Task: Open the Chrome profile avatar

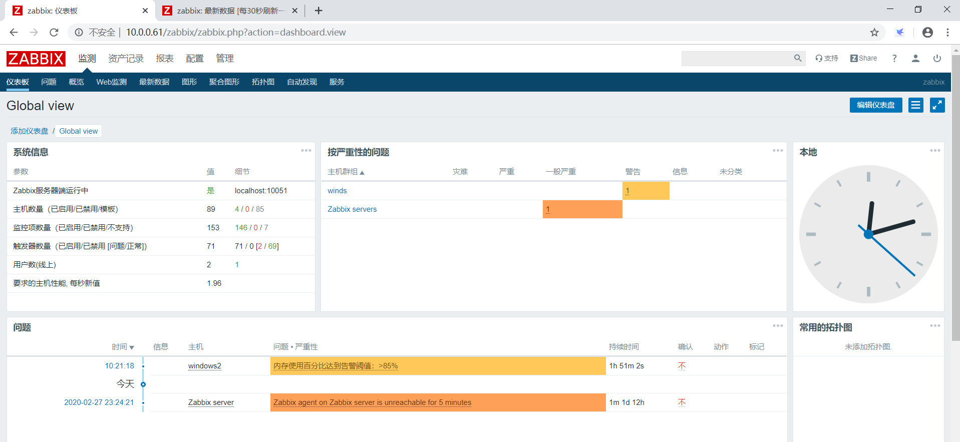Action: (927, 33)
